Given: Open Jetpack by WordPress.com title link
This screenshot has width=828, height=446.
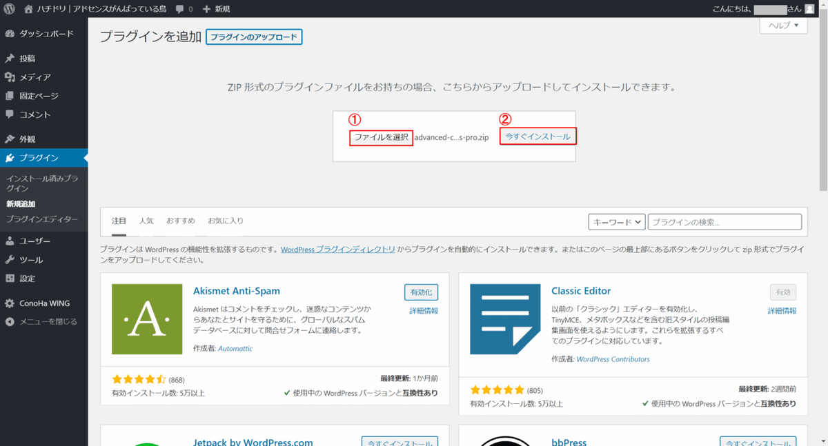Looking at the screenshot, I should tap(253, 442).
